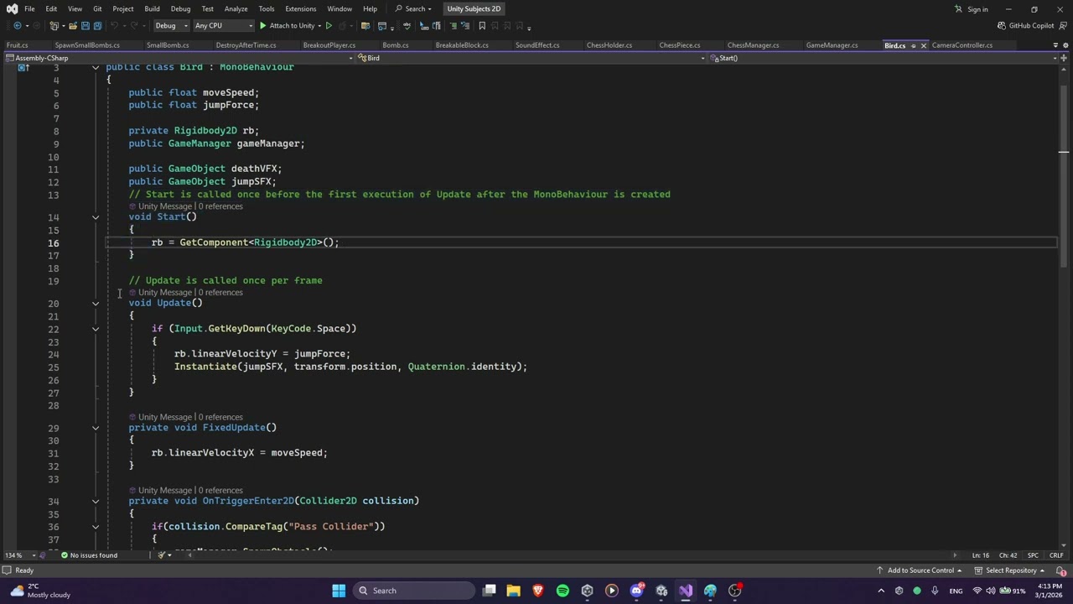Open the File menu
The height and width of the screenshot is (604, 1073).
click(x=29, y=8)
